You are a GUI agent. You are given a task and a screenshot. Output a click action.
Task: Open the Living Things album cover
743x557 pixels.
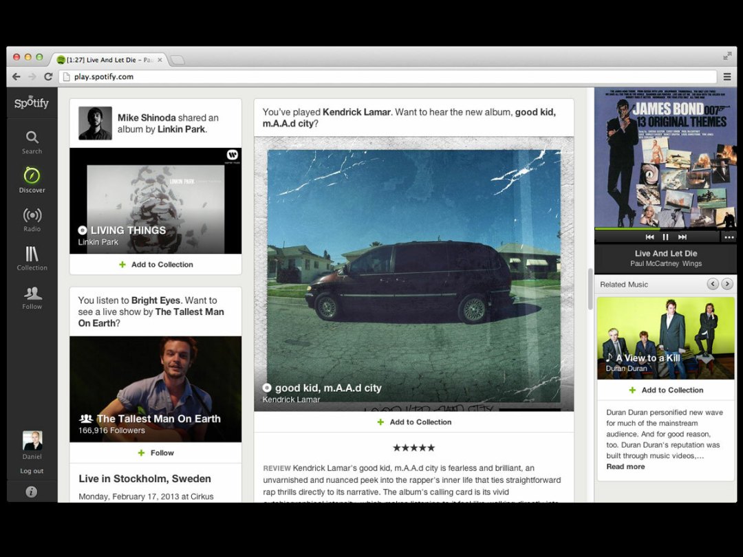(155, 201)
